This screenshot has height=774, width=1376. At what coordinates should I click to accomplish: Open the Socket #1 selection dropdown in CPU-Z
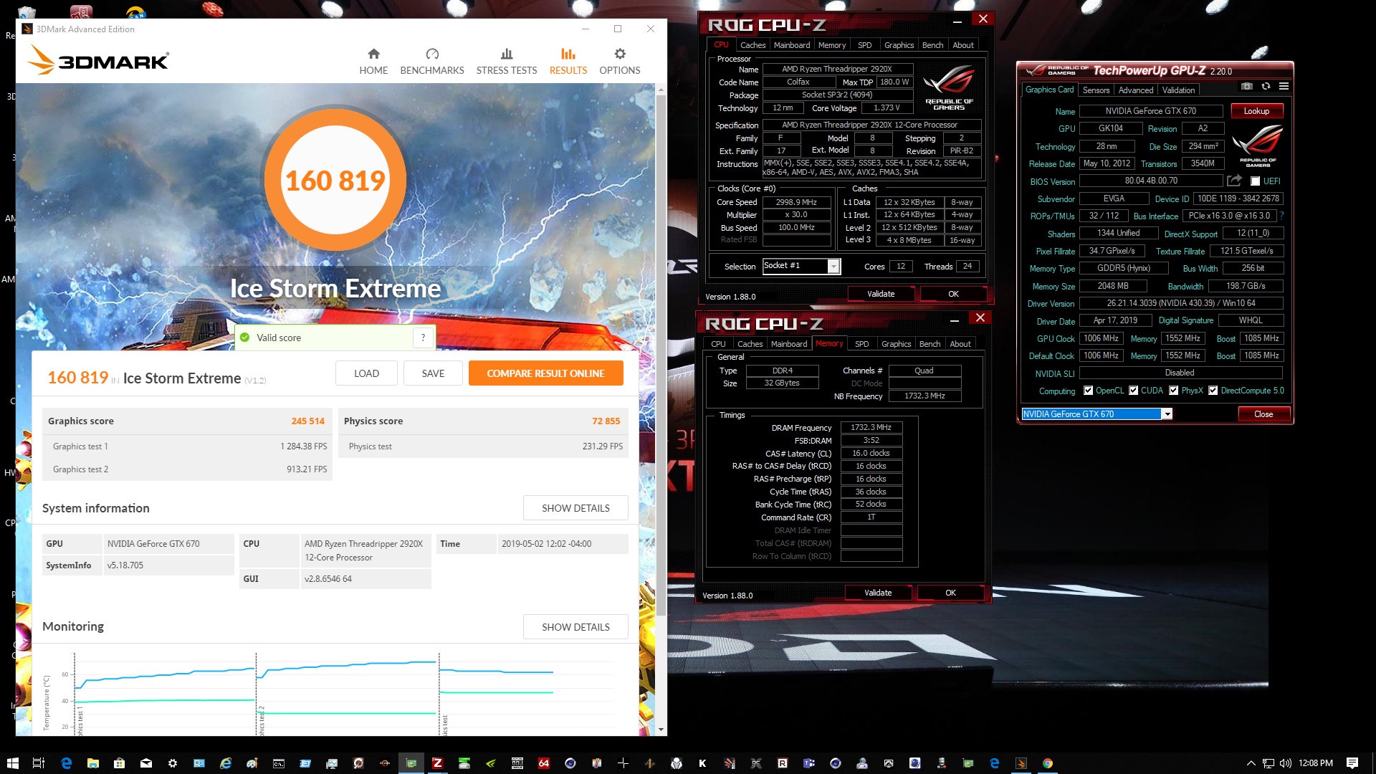point(833,266)
